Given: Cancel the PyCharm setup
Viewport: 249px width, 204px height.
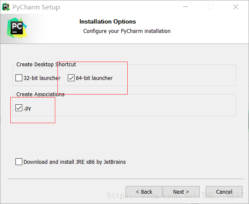Looking at the screenshot, I should pyautogui.click(x=224, y=192).
